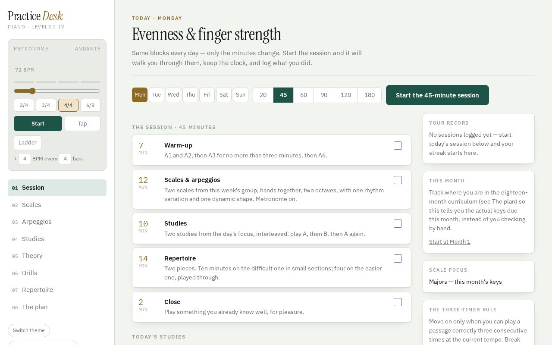552x345 pixels.
Task: Start the 45-minute session
Action: pyautogui.click(x=437, y=95)
